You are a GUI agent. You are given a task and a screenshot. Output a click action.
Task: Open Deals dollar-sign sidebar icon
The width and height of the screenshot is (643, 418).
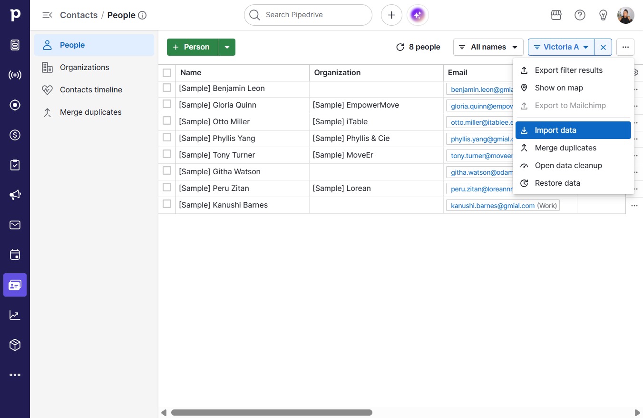(x=15, y=135)
